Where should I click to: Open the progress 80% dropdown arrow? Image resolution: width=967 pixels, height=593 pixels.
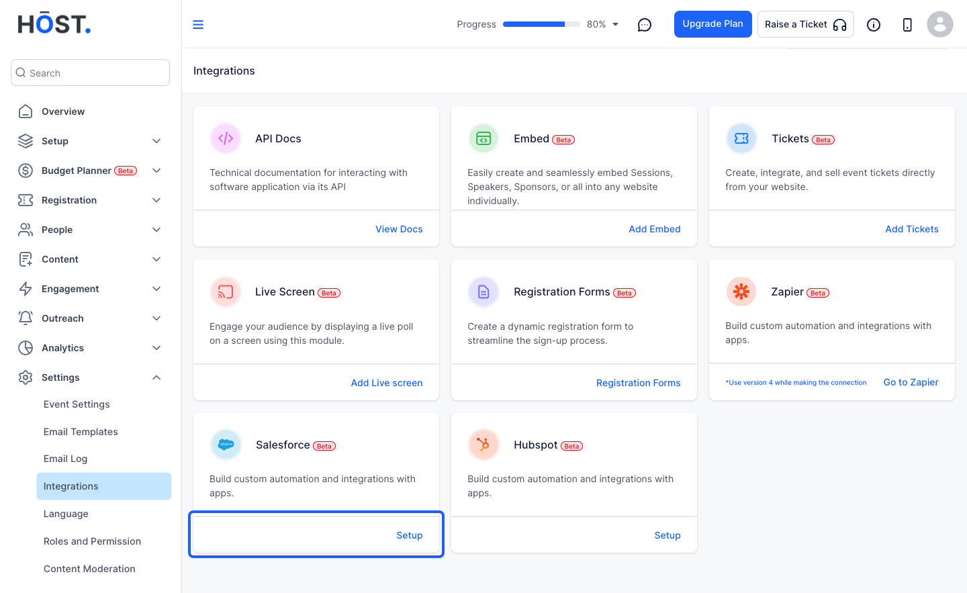615,24
